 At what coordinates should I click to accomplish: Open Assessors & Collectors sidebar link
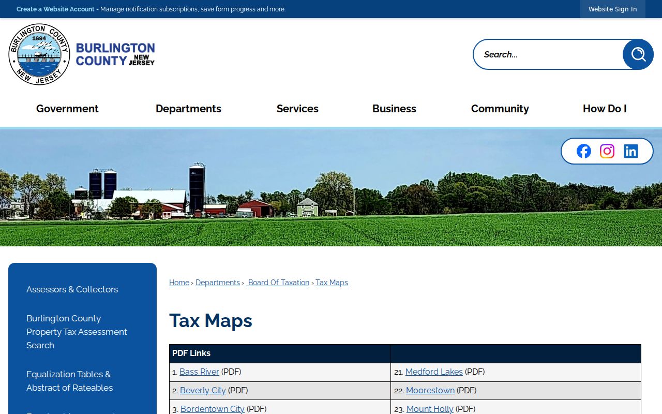[x=72, y=289]
